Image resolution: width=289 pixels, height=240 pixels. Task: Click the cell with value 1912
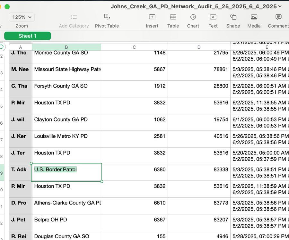click(134, 89)
